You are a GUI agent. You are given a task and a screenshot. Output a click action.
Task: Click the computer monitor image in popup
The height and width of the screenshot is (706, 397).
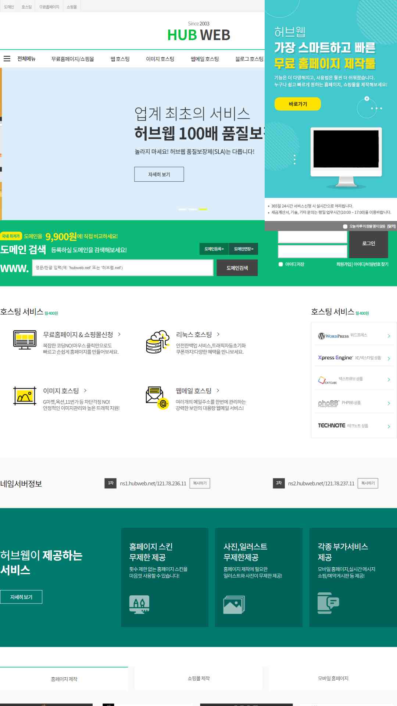(x=346, y=157)
